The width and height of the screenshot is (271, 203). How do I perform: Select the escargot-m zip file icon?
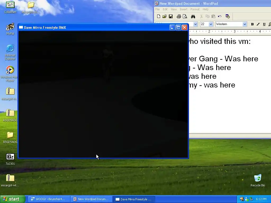10,94
